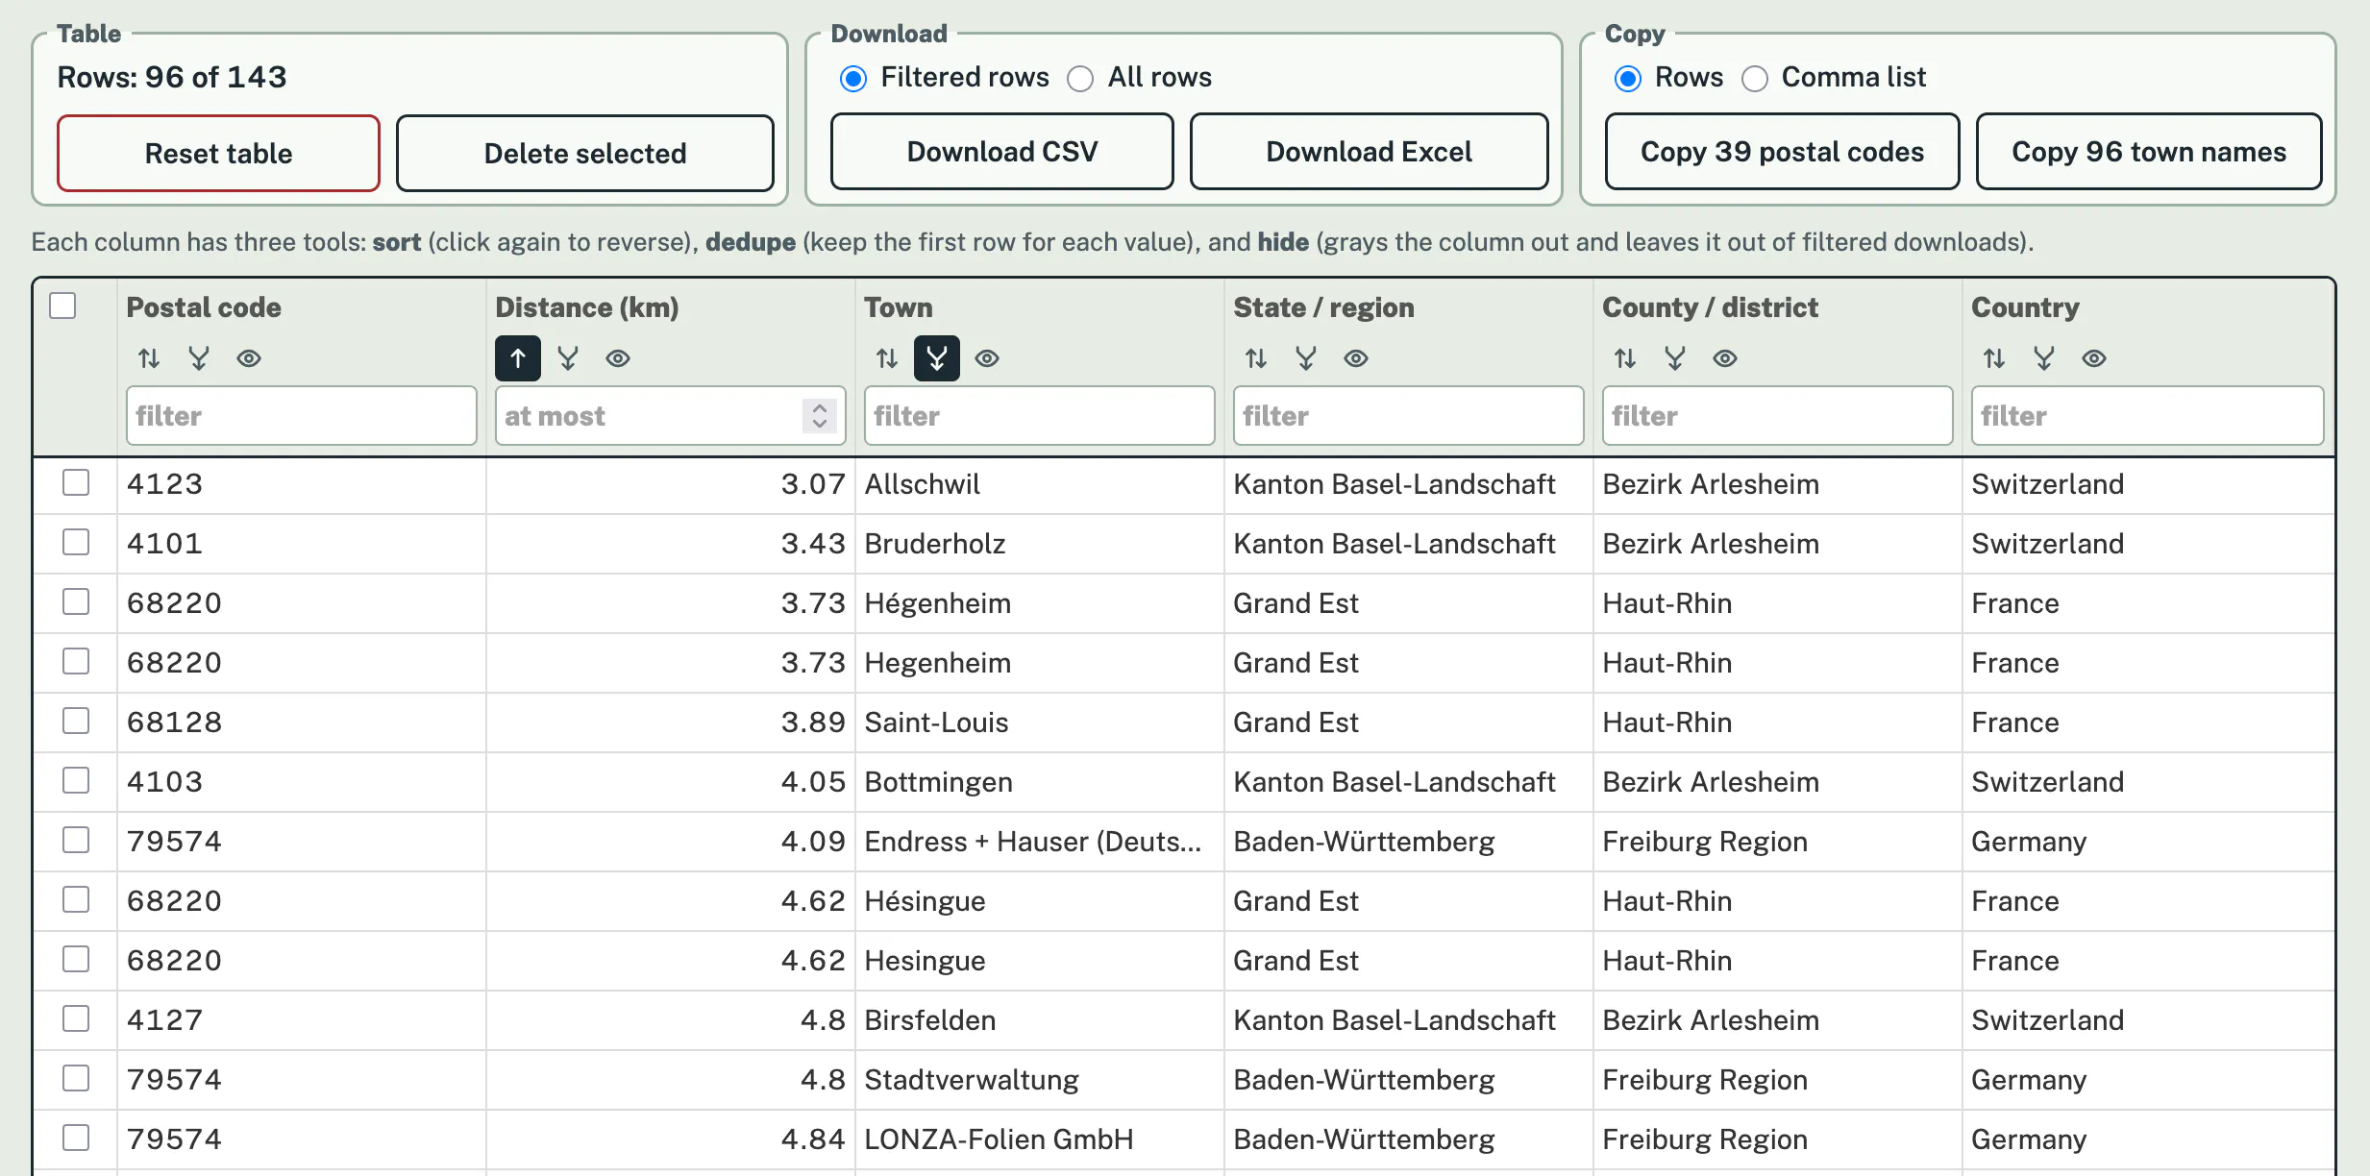Reverse the Distance (km) ascending sort
The width and height of the screenshot is (2370, 1176).
click(x=518, y=358)
